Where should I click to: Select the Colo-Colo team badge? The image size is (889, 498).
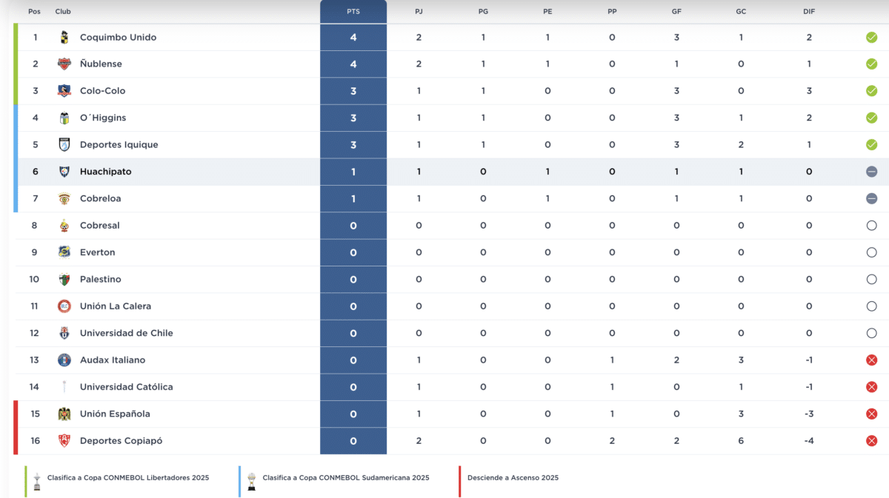[x=64, y=90]
